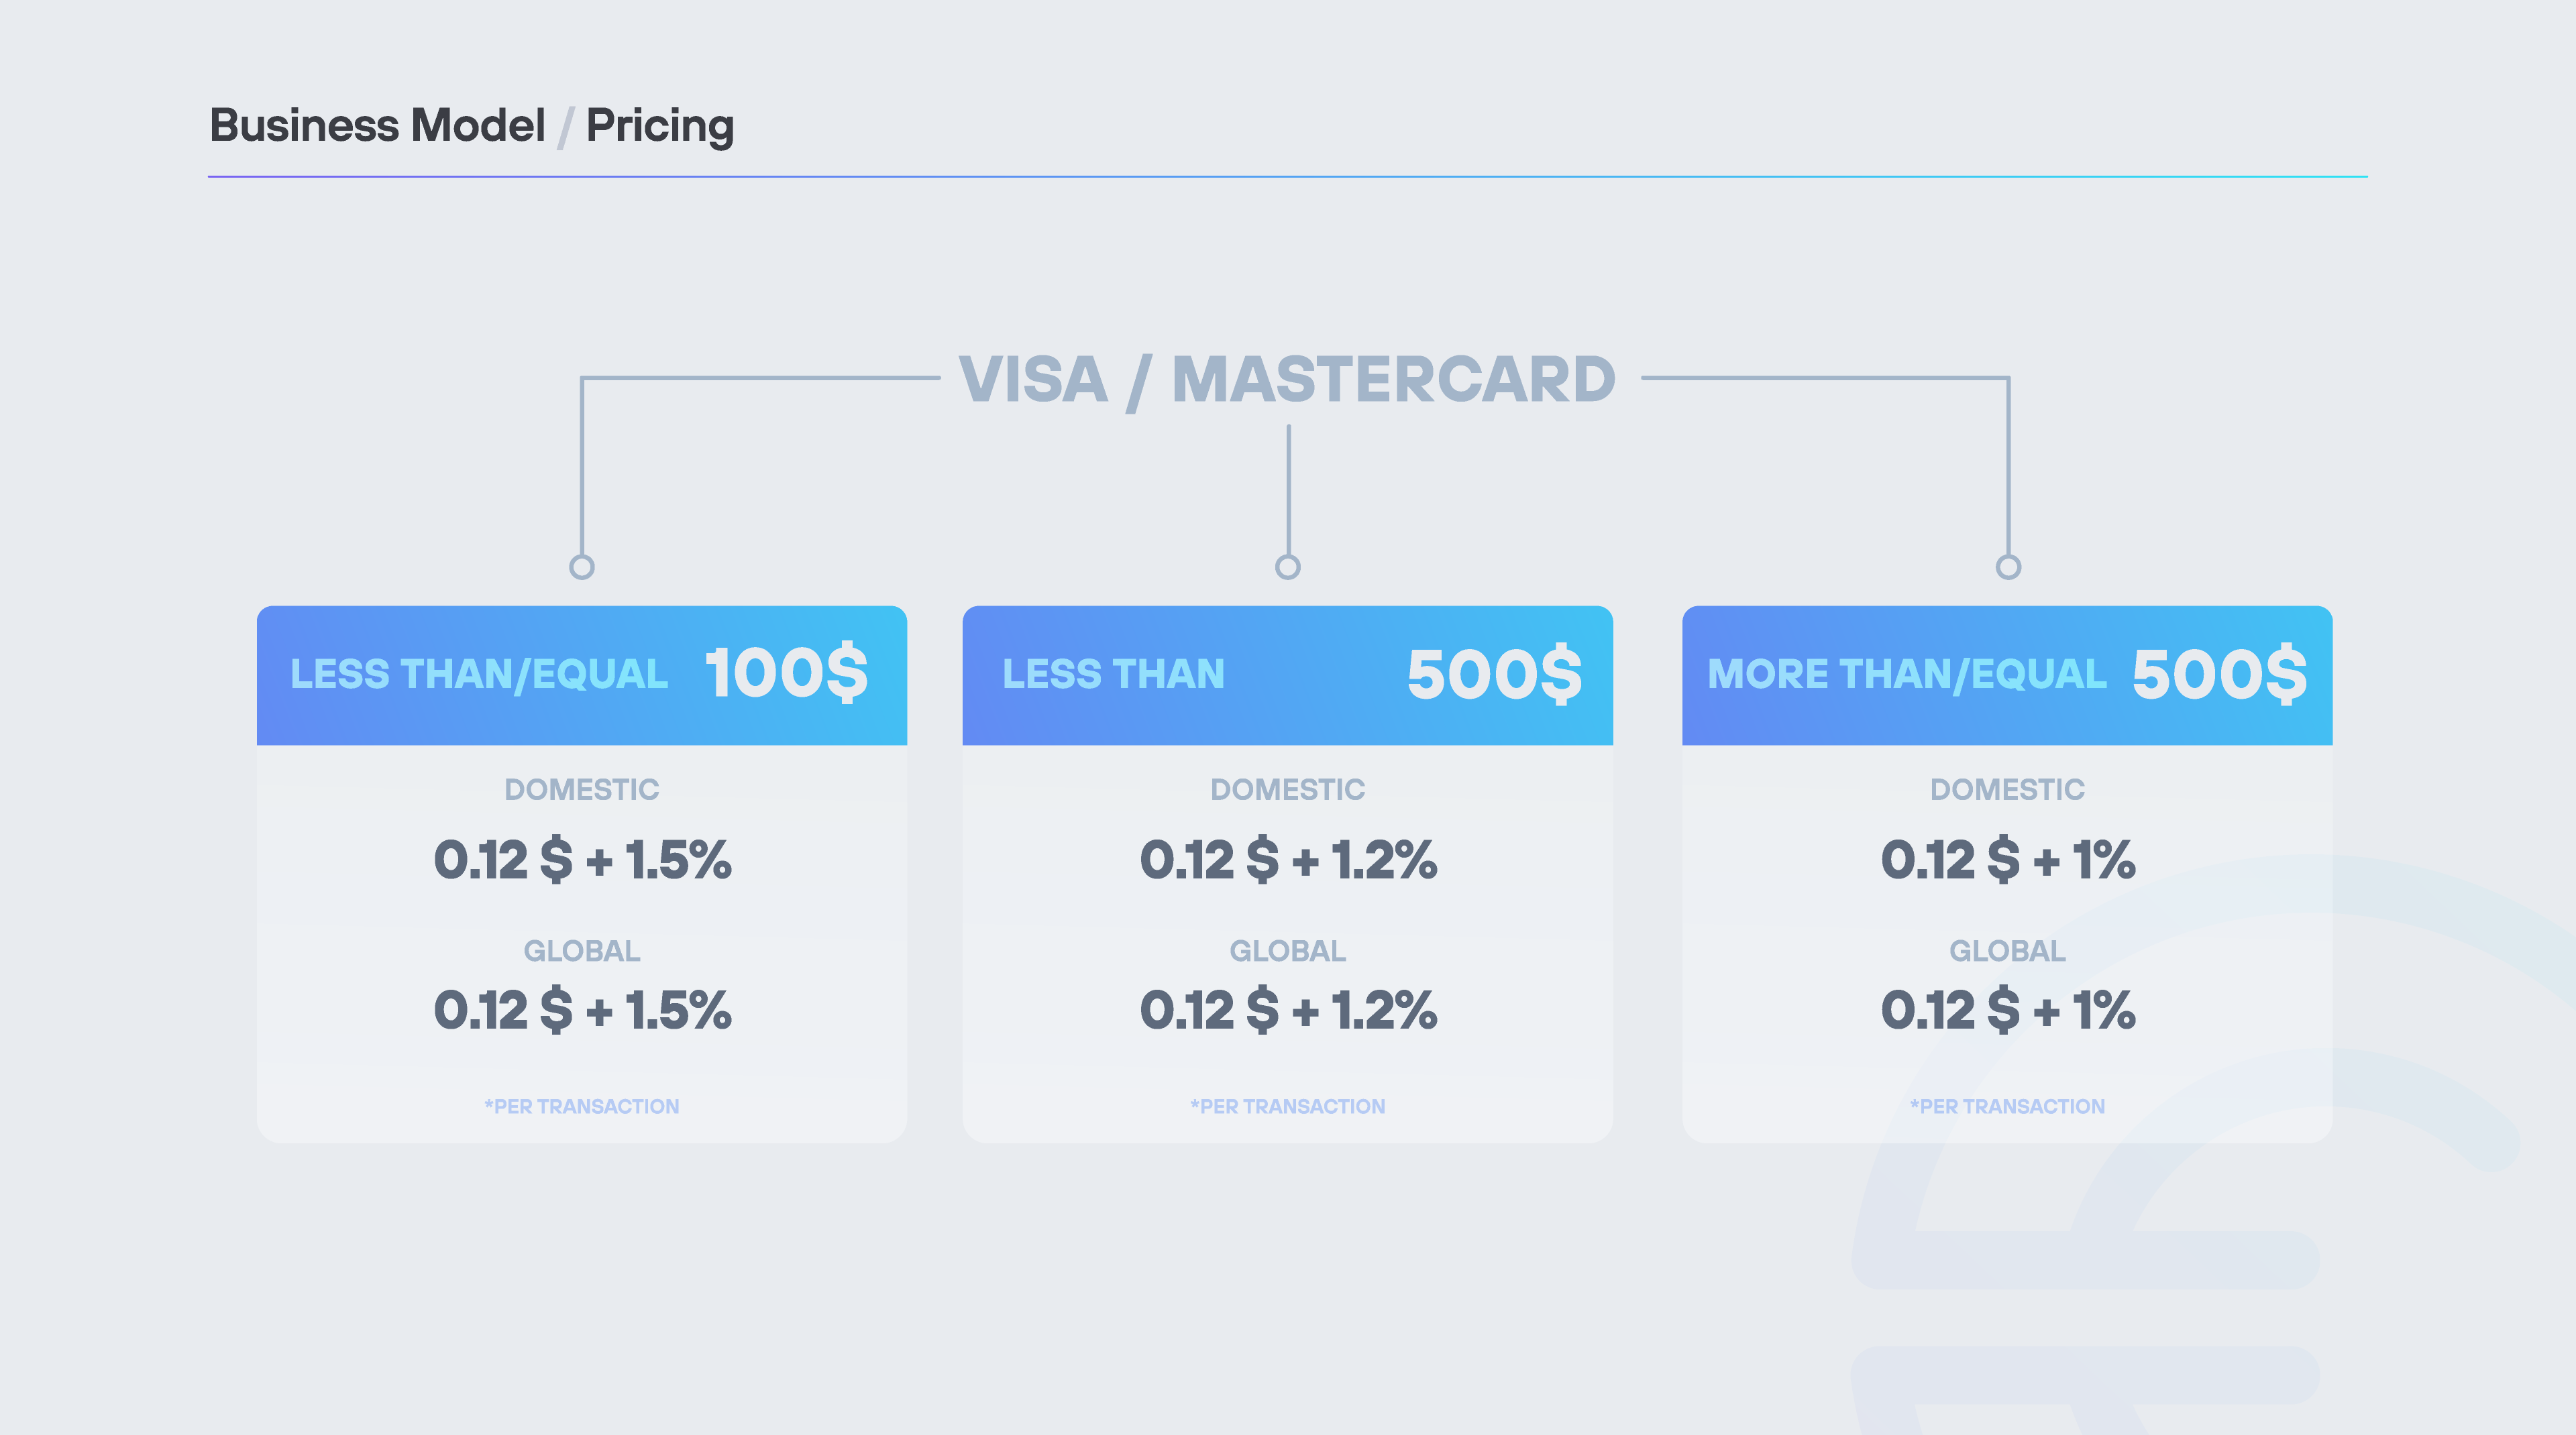Select the "Pricing" title text

659,126
